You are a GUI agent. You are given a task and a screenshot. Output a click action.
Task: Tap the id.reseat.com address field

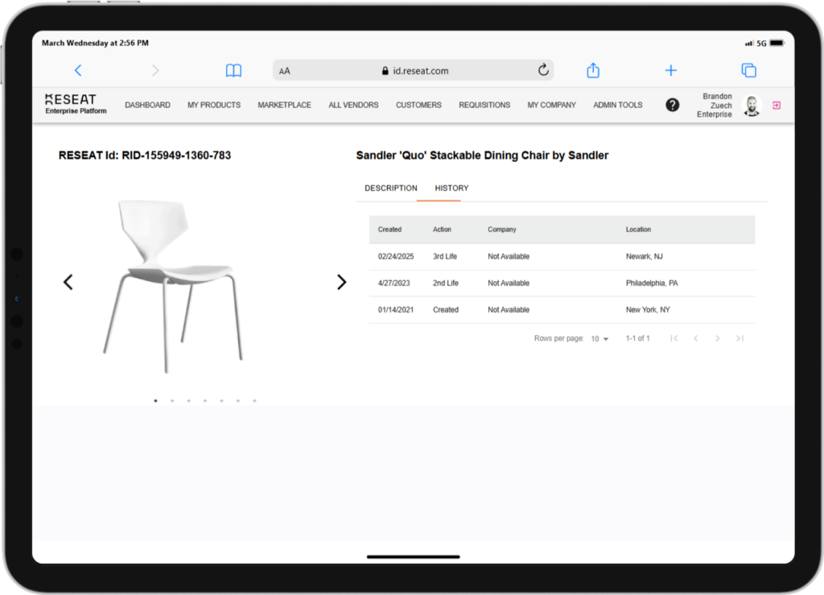(414, 71)
